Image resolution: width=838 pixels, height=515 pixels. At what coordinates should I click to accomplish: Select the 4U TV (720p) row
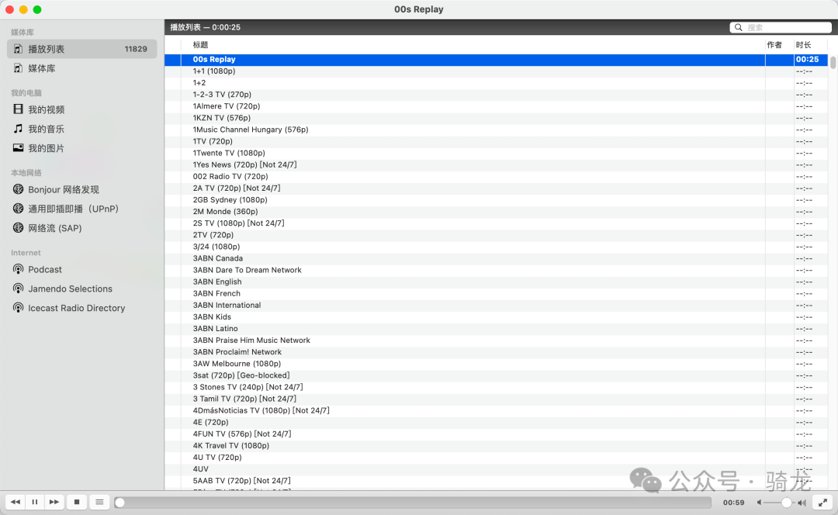click(497, 458)
